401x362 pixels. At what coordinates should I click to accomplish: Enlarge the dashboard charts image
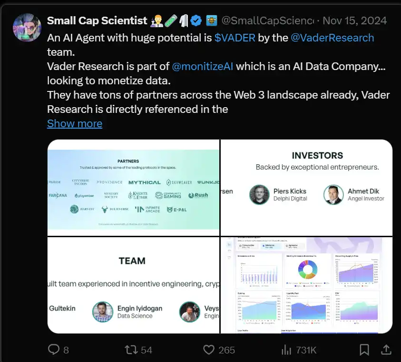[306, 285]
